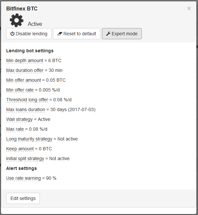Toggle Expert mode button
198x215 pixels.
coord(122,34)
